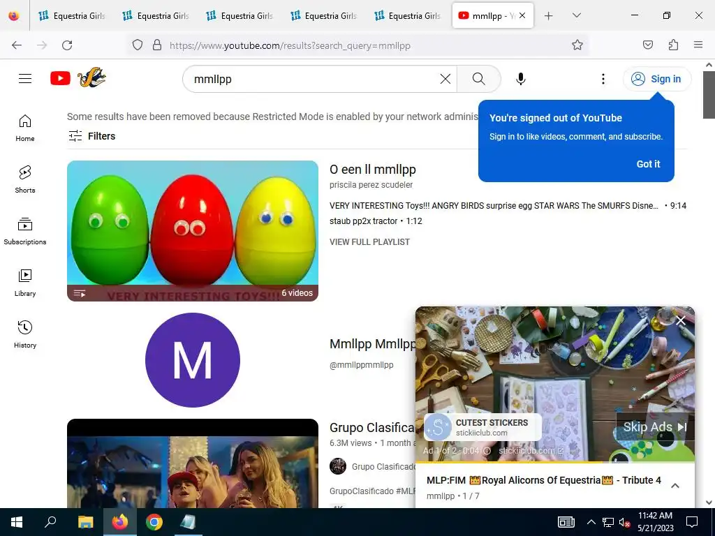Open the YouTube guide hamburger menu
This screenshot has width=715, height=536.
(x=25, y=79)
